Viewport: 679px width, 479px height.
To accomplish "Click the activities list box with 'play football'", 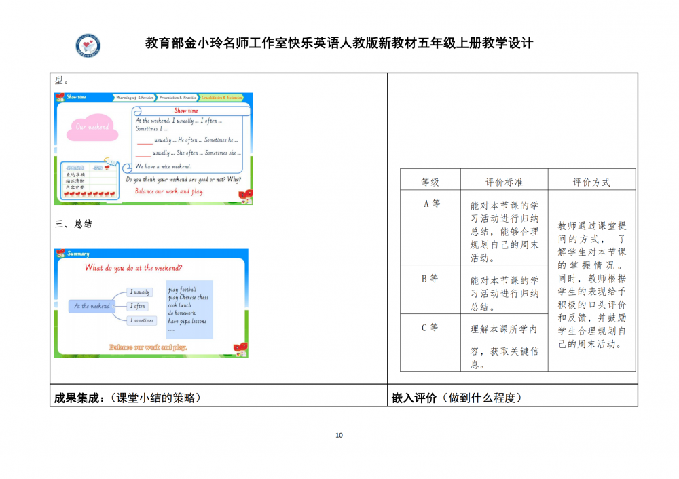I will coord(189,309).
